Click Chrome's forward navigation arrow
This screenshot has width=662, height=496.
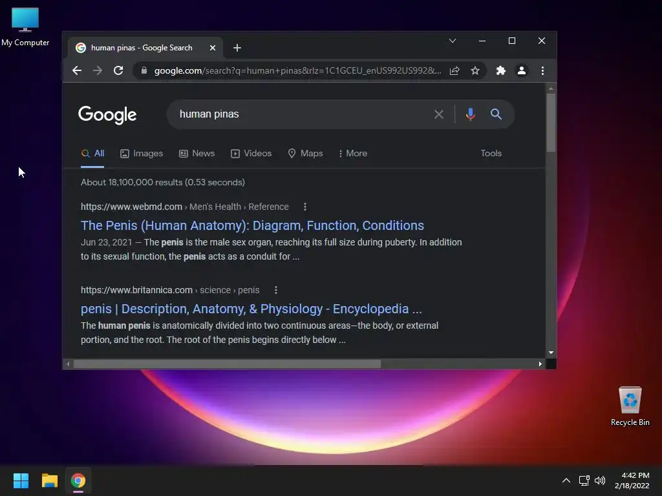98,70
